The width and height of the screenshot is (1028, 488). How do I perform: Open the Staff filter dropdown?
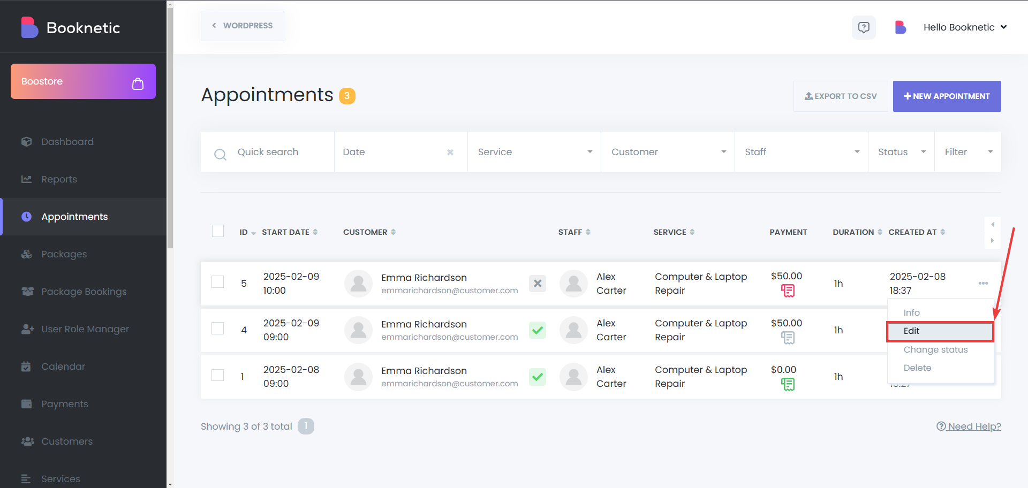pyautogui.click(x=802, y=152)
